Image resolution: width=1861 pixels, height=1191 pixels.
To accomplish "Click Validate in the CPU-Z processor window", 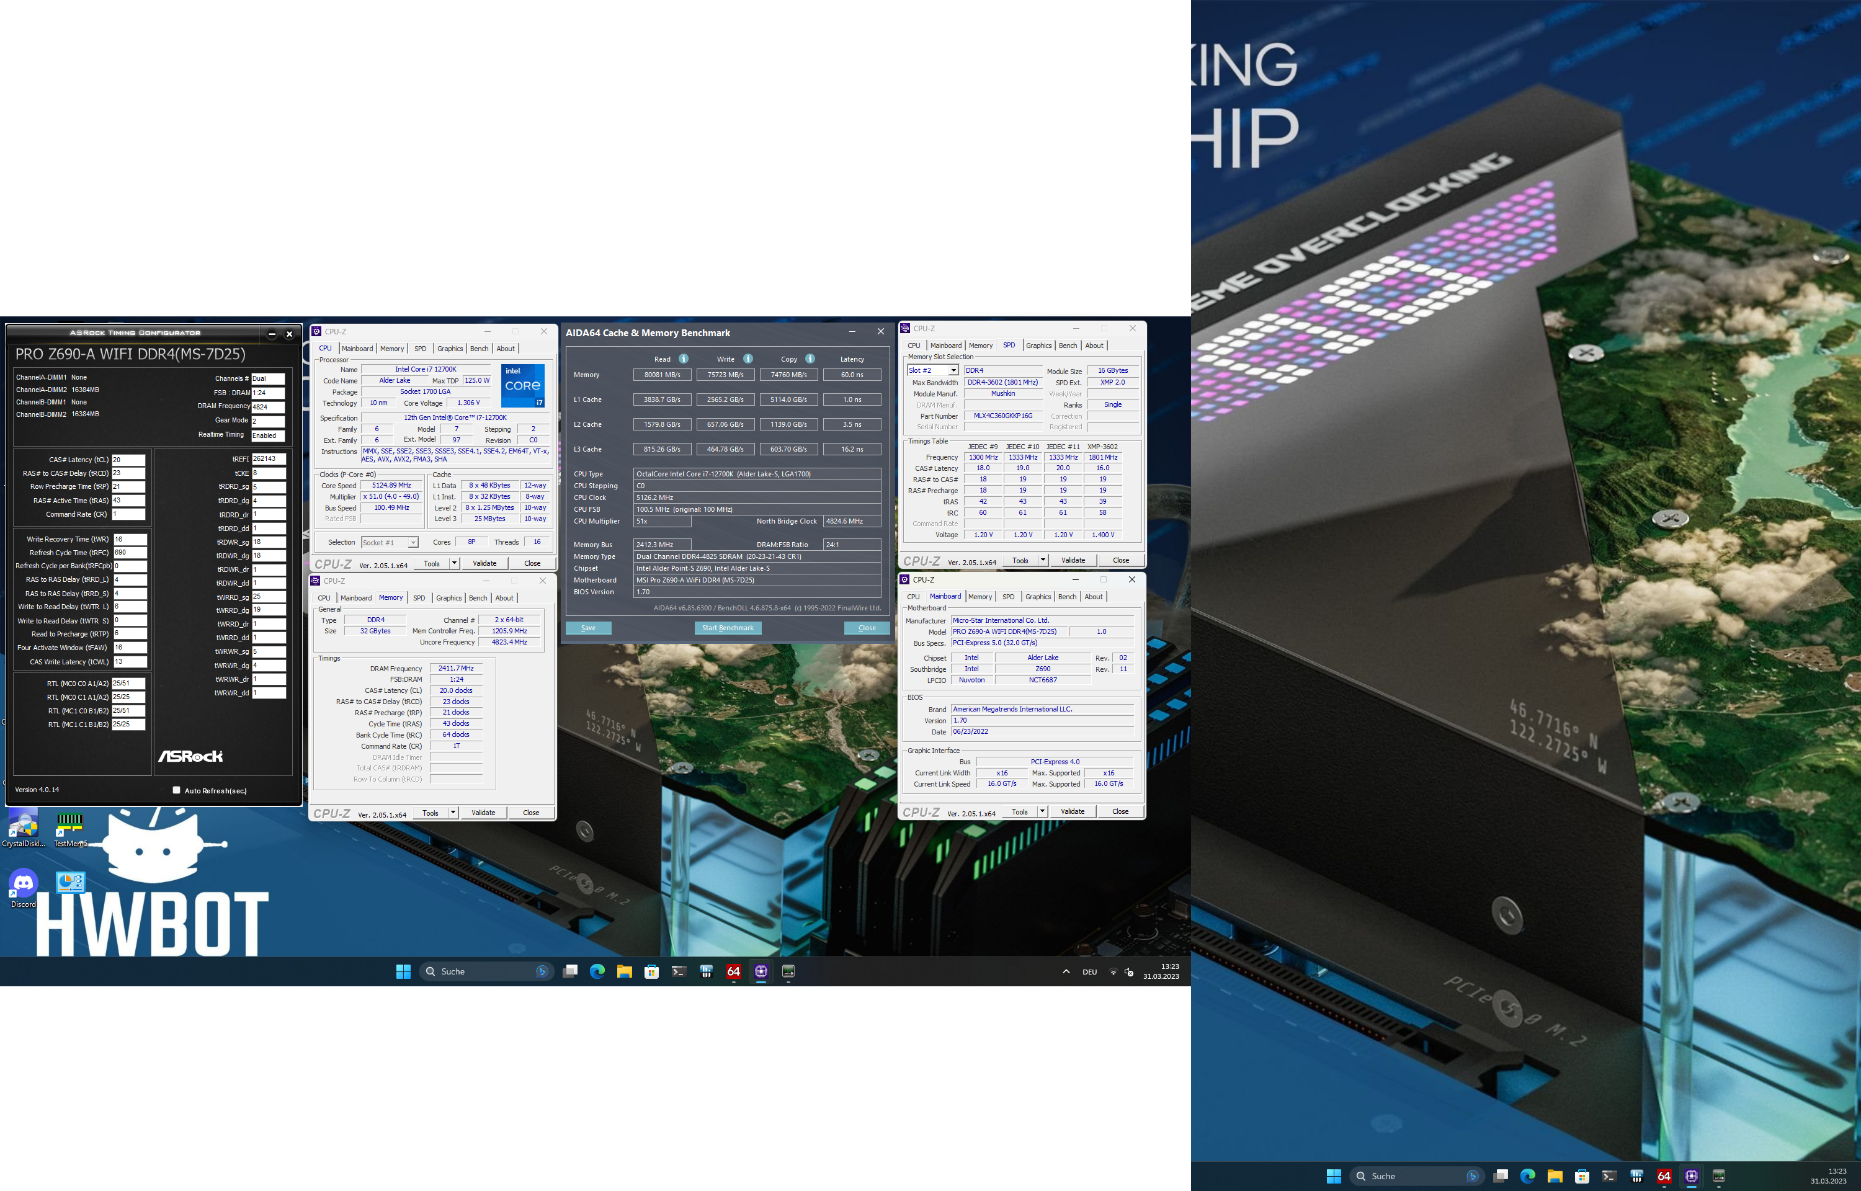I will 484,563.
